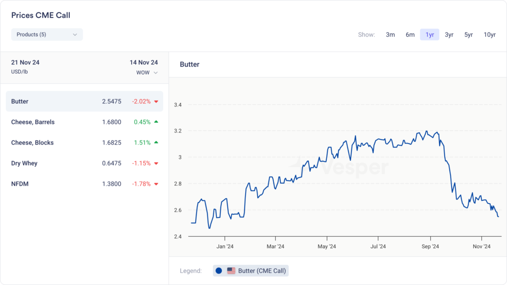This screenshot has width=507, height=285.
Task: Open the Products (5) dropdown
Action: (x=47, y=35)
